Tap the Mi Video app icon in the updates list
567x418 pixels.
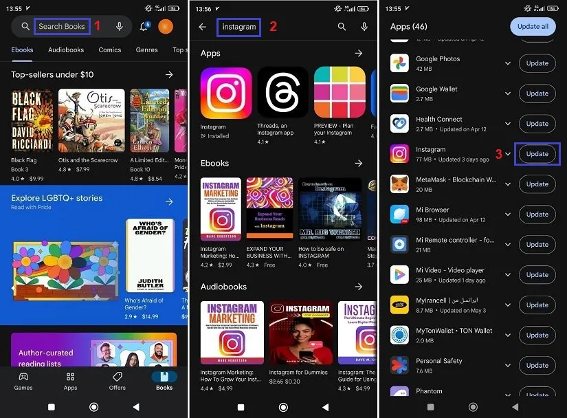[399, 275]
